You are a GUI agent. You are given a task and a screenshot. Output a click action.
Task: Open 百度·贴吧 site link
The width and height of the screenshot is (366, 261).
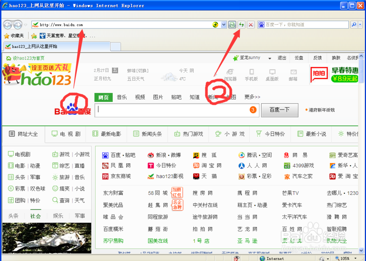119,155
